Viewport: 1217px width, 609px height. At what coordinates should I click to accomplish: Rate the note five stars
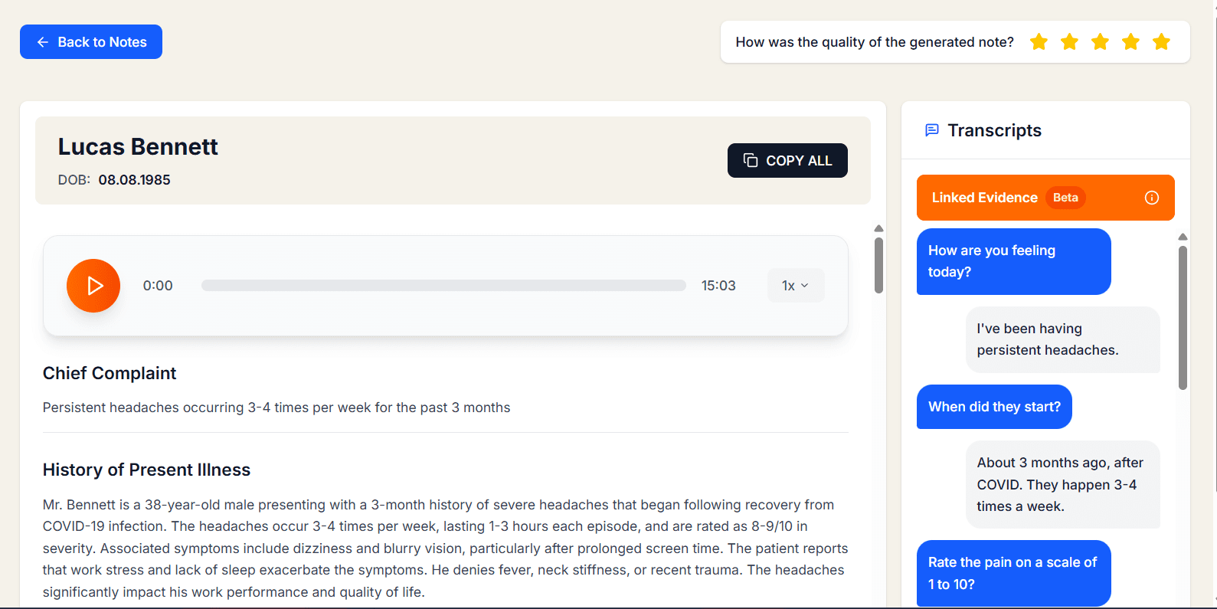point(1161,42)
